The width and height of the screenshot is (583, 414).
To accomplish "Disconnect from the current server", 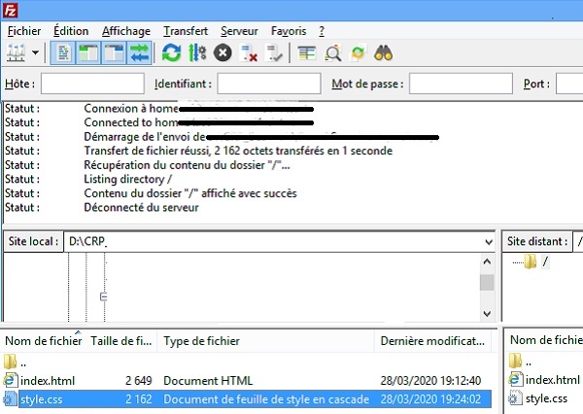I will (248, 52).
